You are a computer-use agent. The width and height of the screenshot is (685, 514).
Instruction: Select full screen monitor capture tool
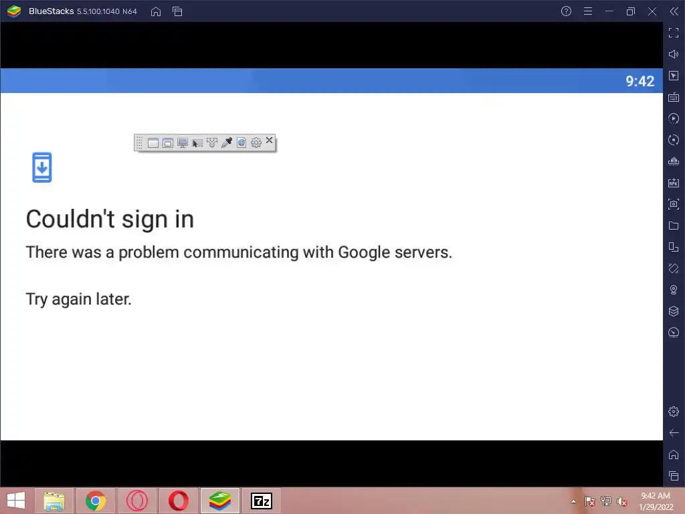(183, 143)
